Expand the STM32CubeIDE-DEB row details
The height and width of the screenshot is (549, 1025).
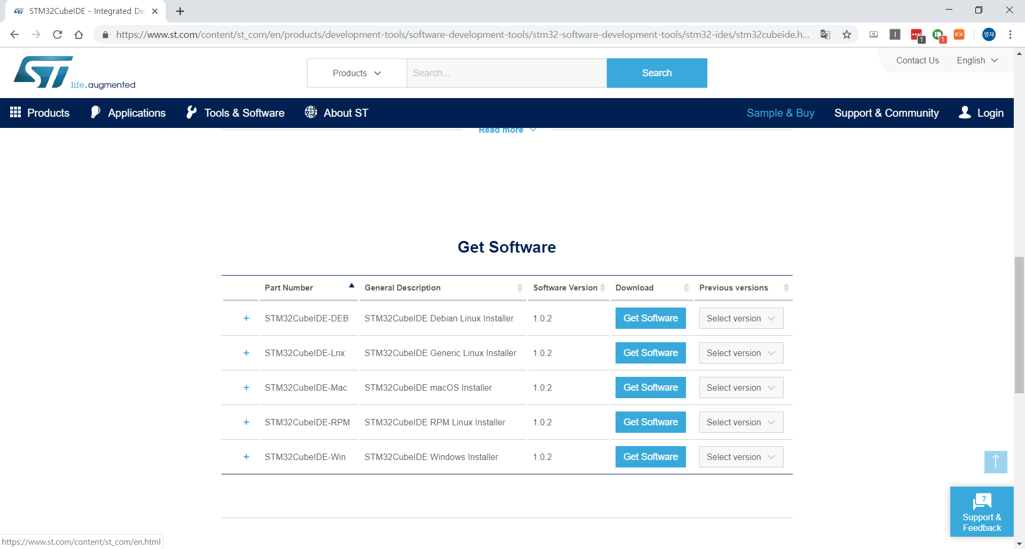pyautogui.click(x=246, y=318)
